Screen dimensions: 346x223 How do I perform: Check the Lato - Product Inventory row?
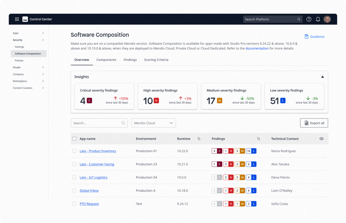click(74, 151)
